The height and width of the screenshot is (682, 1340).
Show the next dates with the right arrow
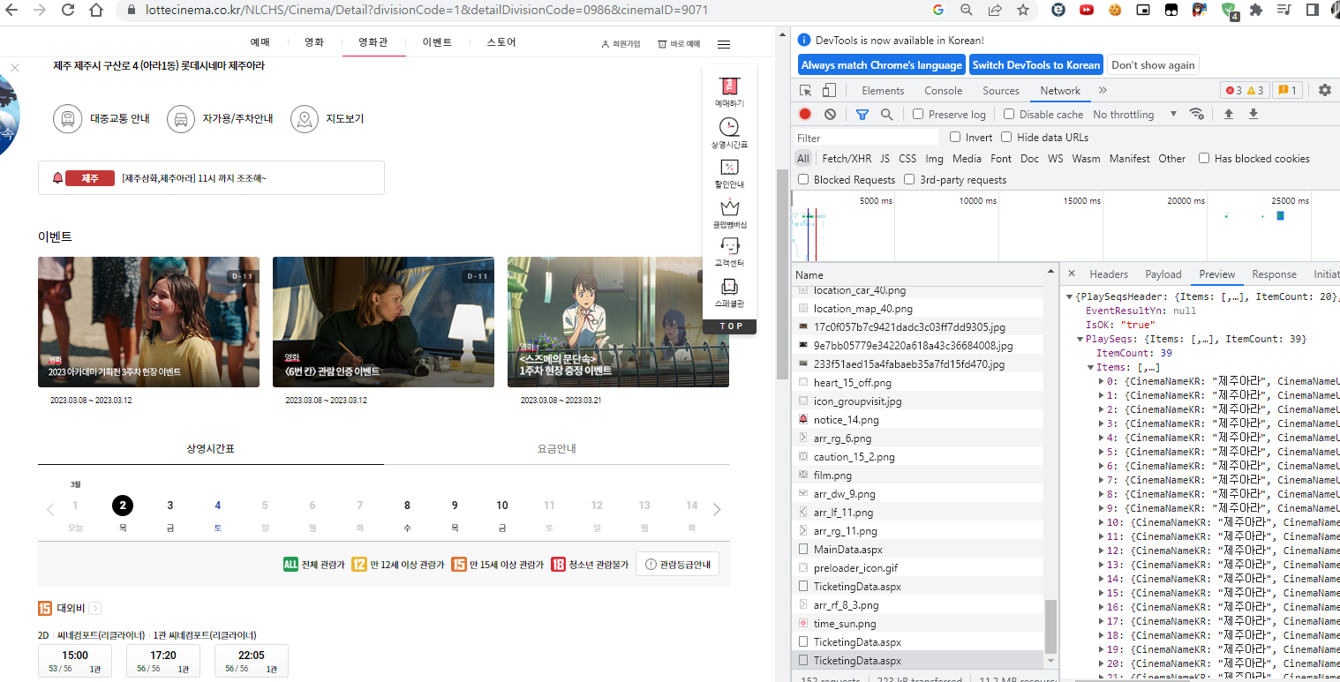[x=717, y=509]
